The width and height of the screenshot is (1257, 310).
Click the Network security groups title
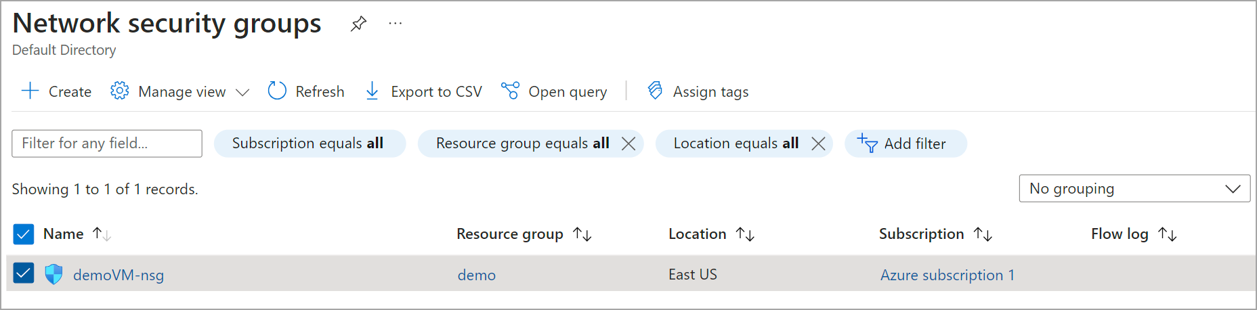coord(167,24)
